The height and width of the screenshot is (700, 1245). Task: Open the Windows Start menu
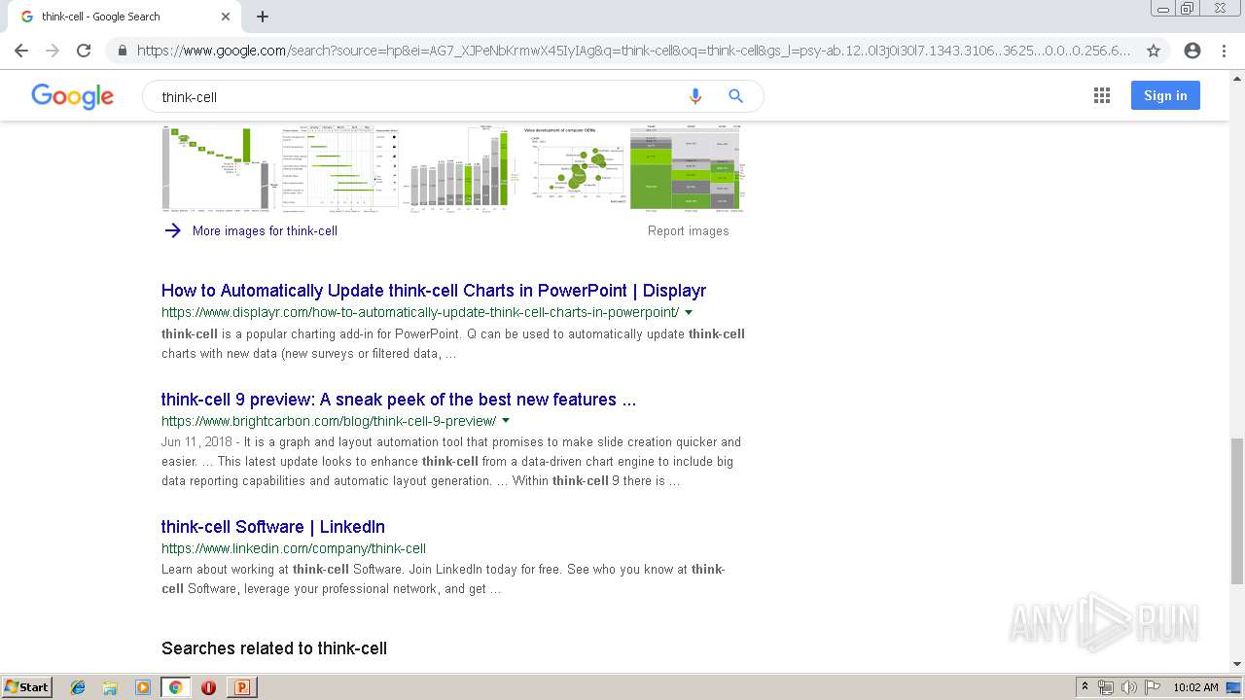coord(26,686)
